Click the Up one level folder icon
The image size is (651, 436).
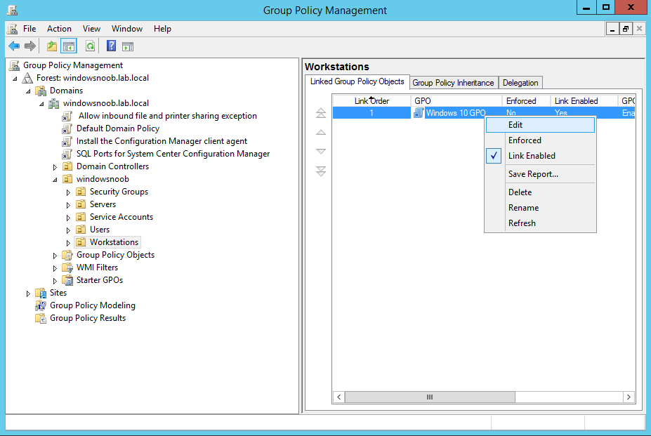51,46
